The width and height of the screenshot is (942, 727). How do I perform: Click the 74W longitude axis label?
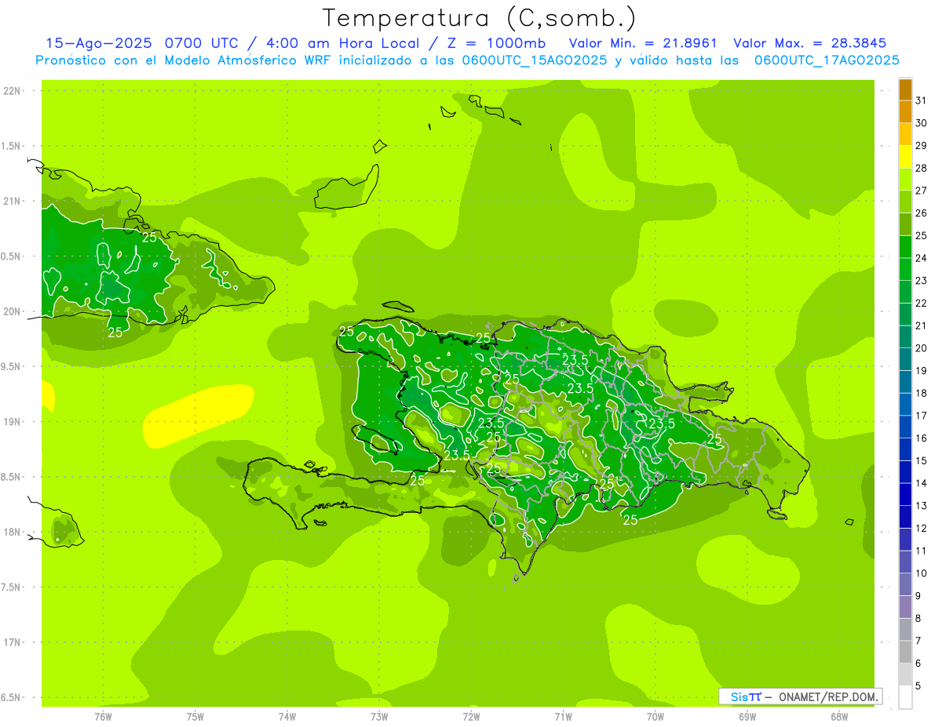[x=287, y=716]
